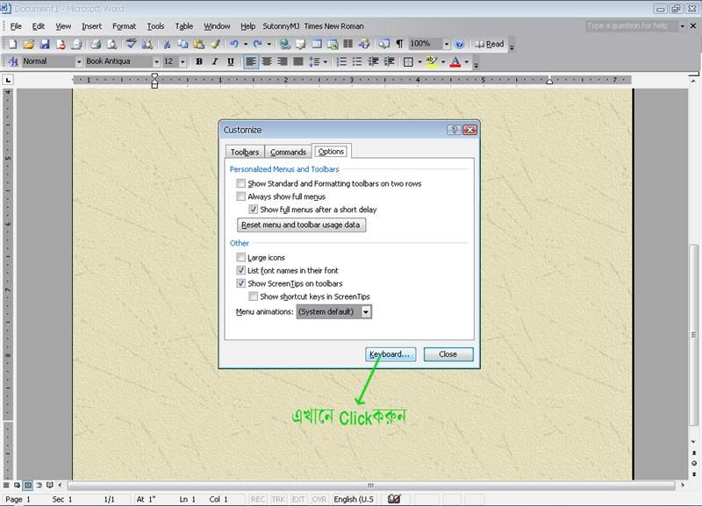Click the Undo arrow icon
This screenshot has height=506, width=702.
coord(234,44)
